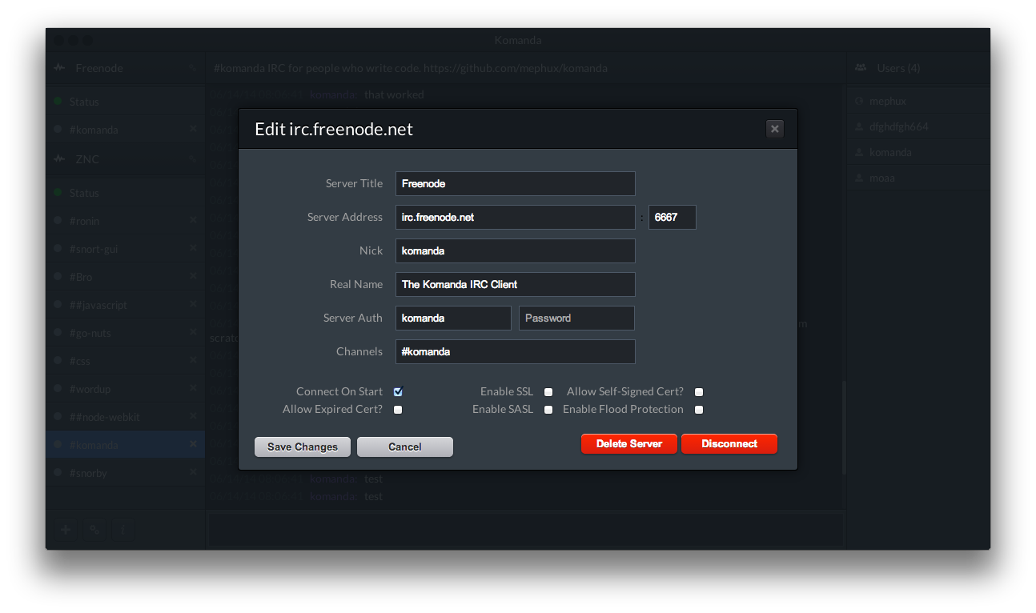The image size is (1036, 613).
Task: Close the #wordup channel with X
Action: (193, 388)
